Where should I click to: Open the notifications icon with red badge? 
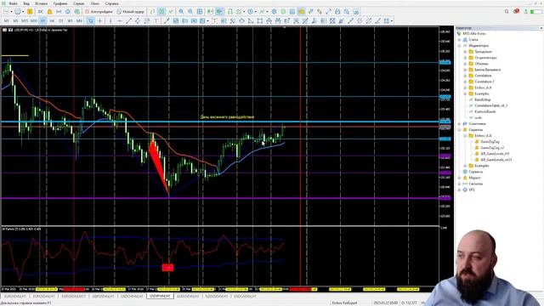516,11
